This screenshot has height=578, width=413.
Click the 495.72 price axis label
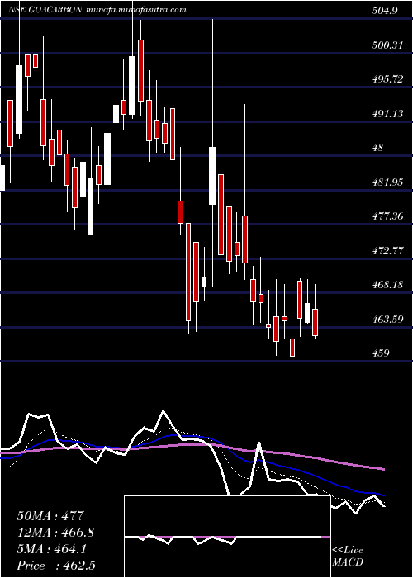coord(387,79)
